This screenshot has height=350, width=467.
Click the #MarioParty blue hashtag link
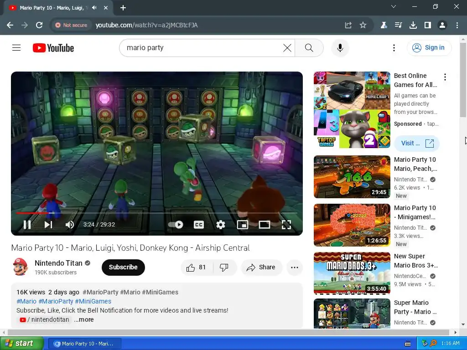(x=56, y=301)
